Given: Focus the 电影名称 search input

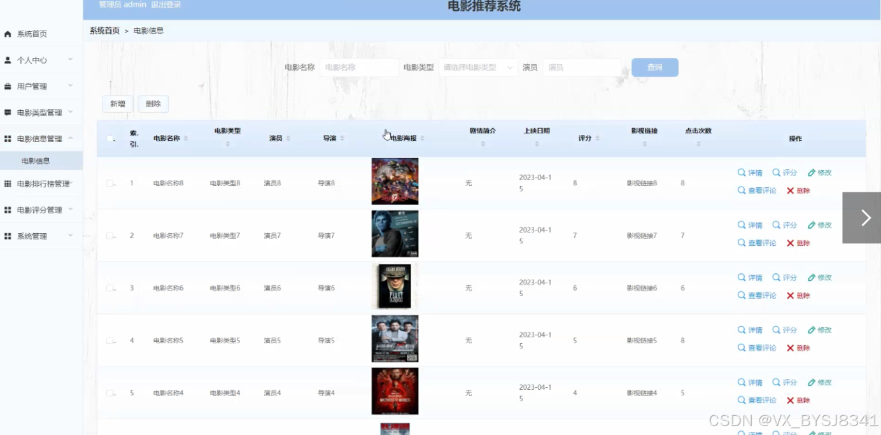Looking at the screenshot, I should (359, 68).
